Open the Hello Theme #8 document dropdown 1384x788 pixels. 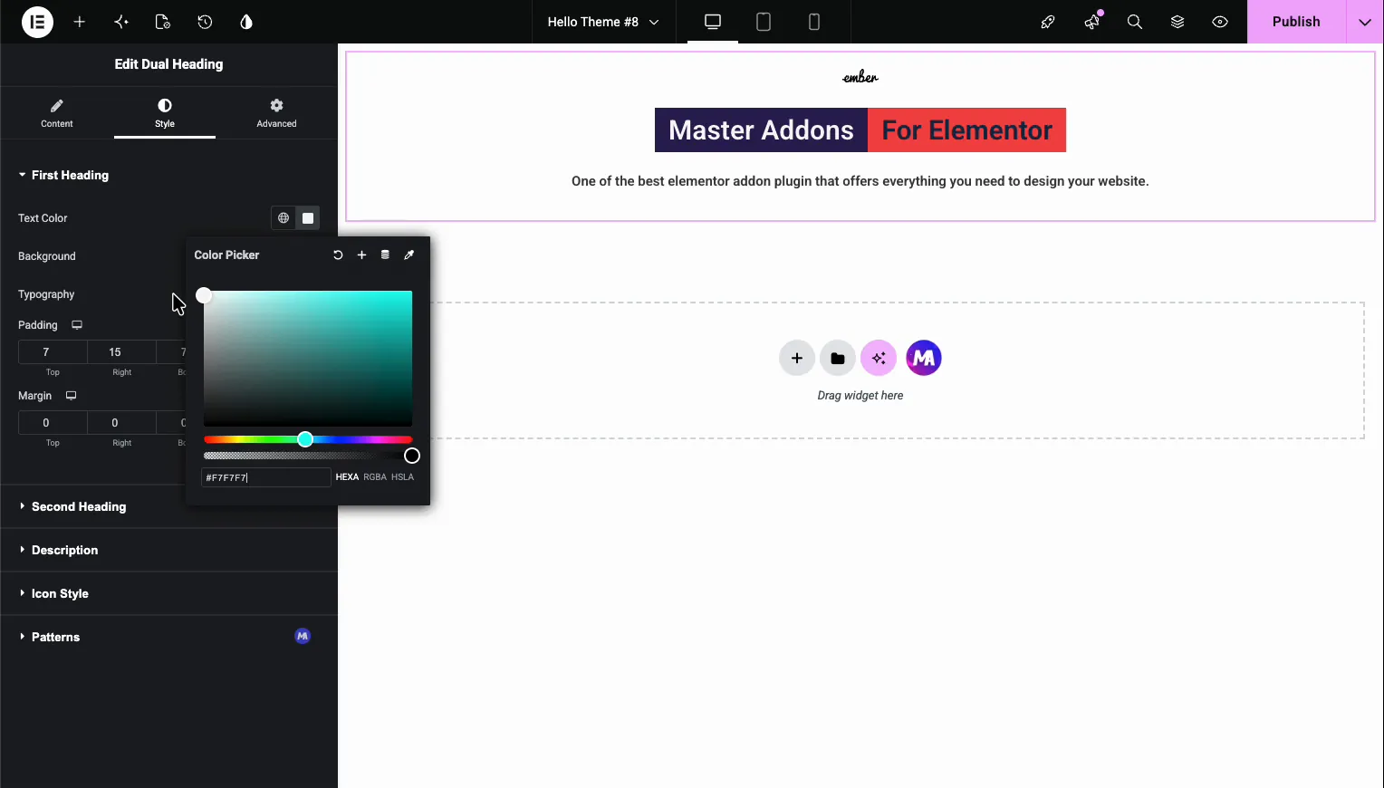pos(603,22)
